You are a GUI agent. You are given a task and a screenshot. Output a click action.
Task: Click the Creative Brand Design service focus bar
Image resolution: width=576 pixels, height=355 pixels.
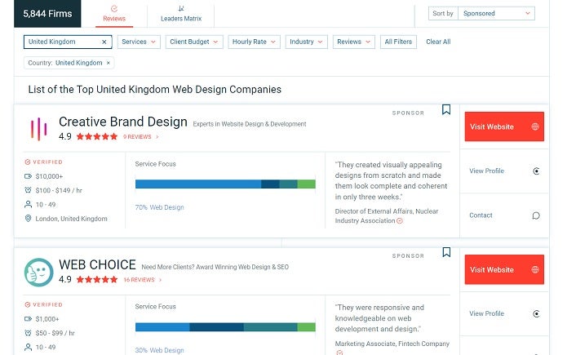224,184
